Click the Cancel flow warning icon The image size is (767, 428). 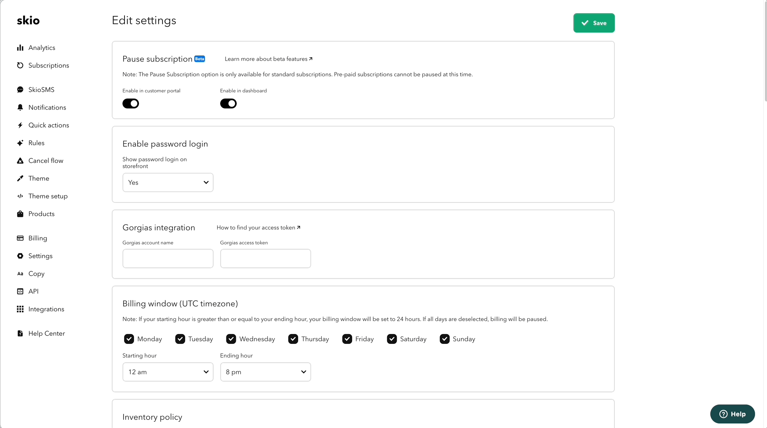(x=20, y=161)
